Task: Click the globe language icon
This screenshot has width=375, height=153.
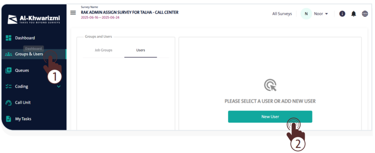Action: coord(365,14)
